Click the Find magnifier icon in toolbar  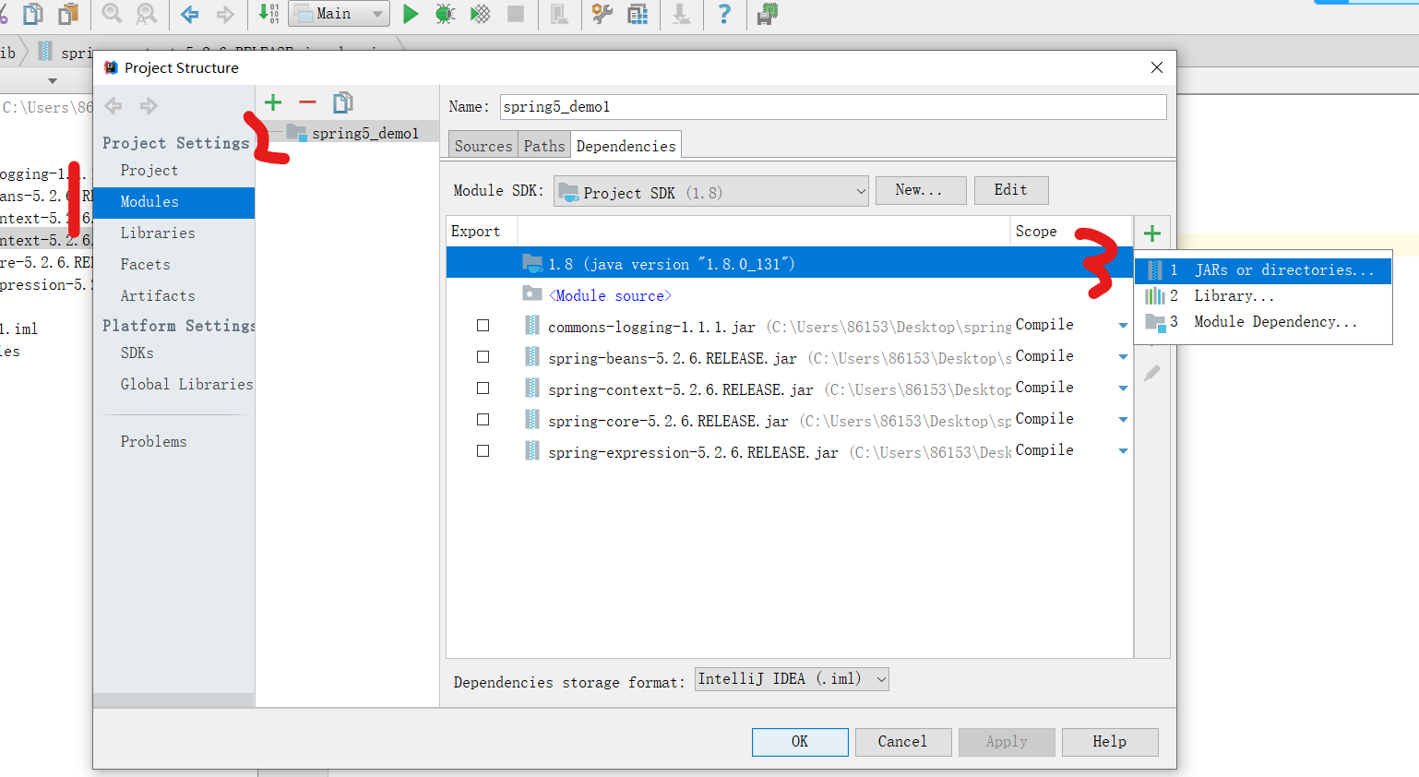[x=113, y=14]
